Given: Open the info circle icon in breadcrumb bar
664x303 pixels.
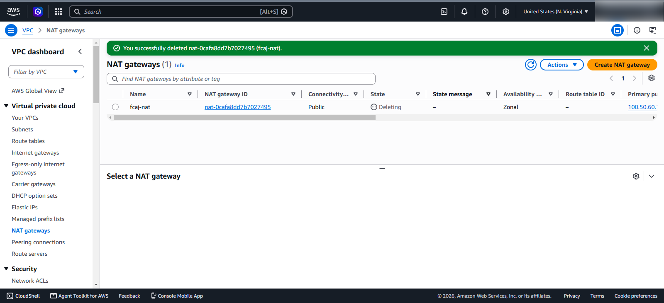Looking at the screenshot, I should pos(637,30).
